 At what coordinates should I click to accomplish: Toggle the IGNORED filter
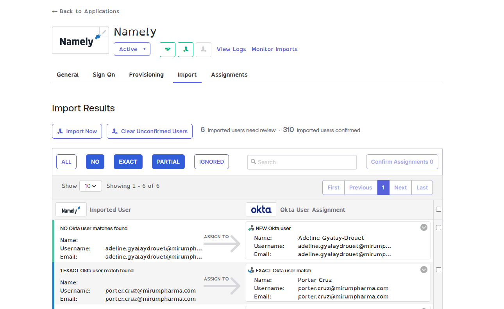tap(211, 162)
